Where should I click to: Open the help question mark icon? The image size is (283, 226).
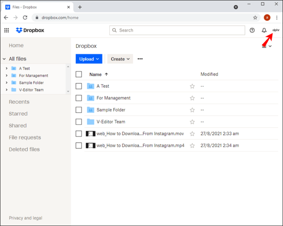[252, 30]
